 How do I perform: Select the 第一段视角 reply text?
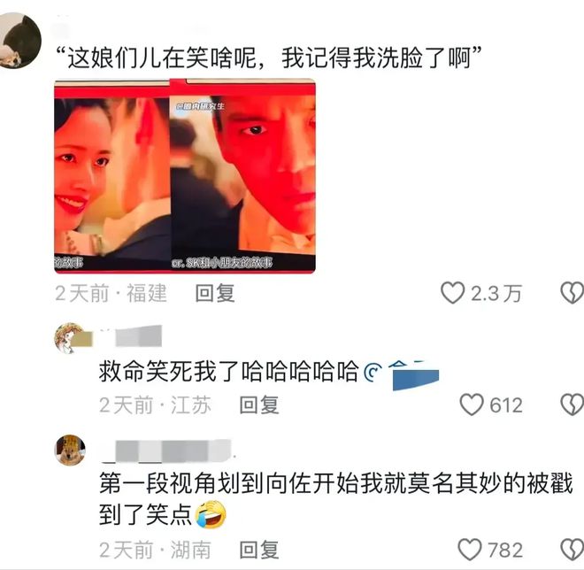pos(336,499)
